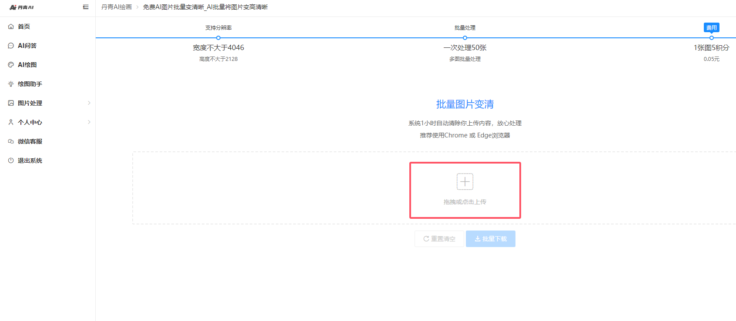Click the home icon beside 首页
Image resolution: width=736 pixels, height=321 pixels.
pos(11,27)
